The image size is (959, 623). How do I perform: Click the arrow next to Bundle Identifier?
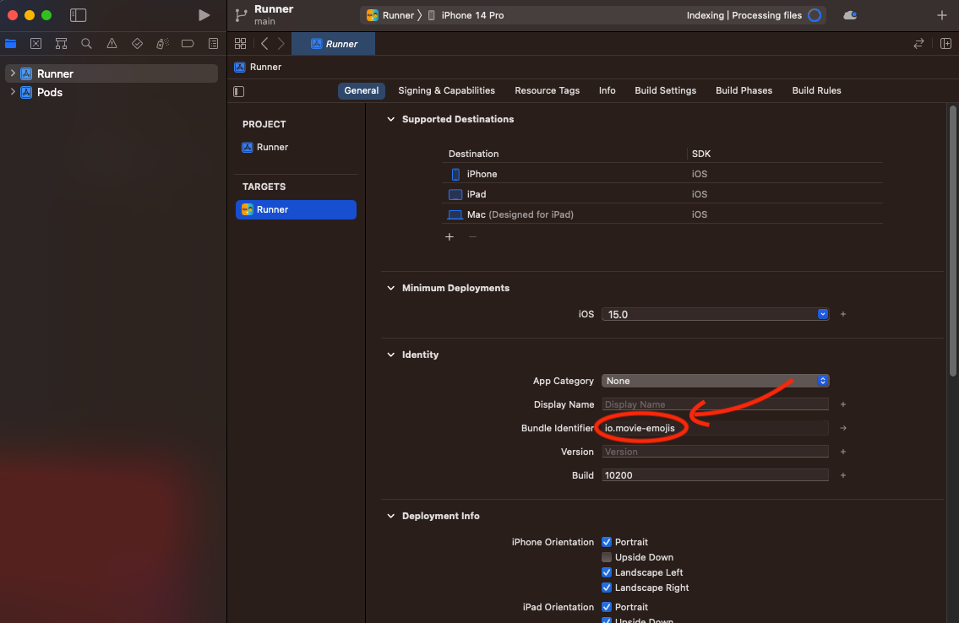(842, 428)
